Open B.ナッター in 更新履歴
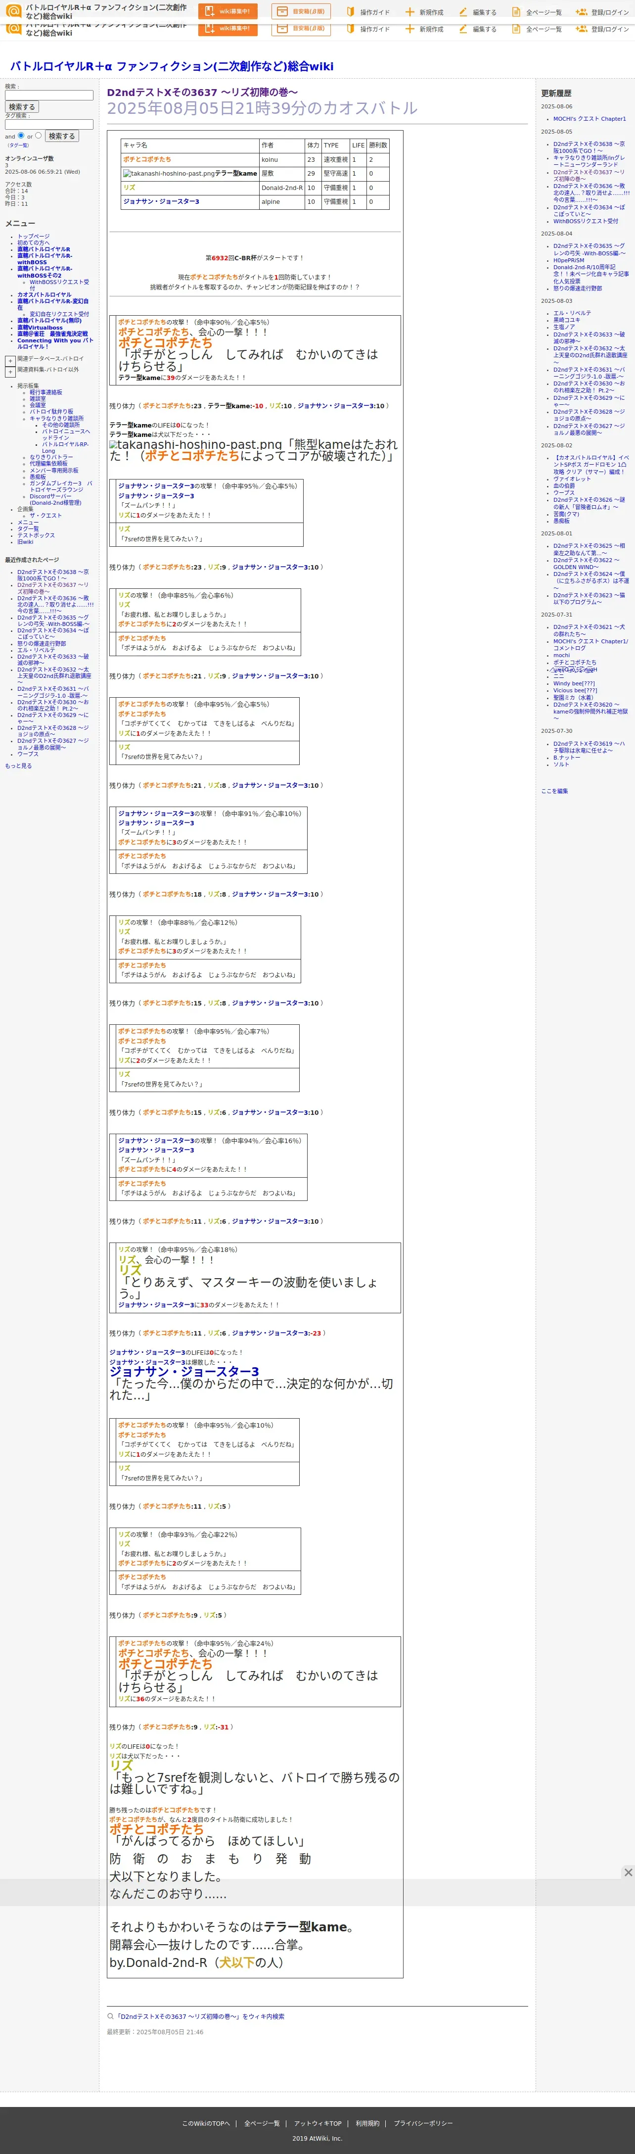Image resolution: width=635 pixels, height=2154 pixels. tap(566, 758)
